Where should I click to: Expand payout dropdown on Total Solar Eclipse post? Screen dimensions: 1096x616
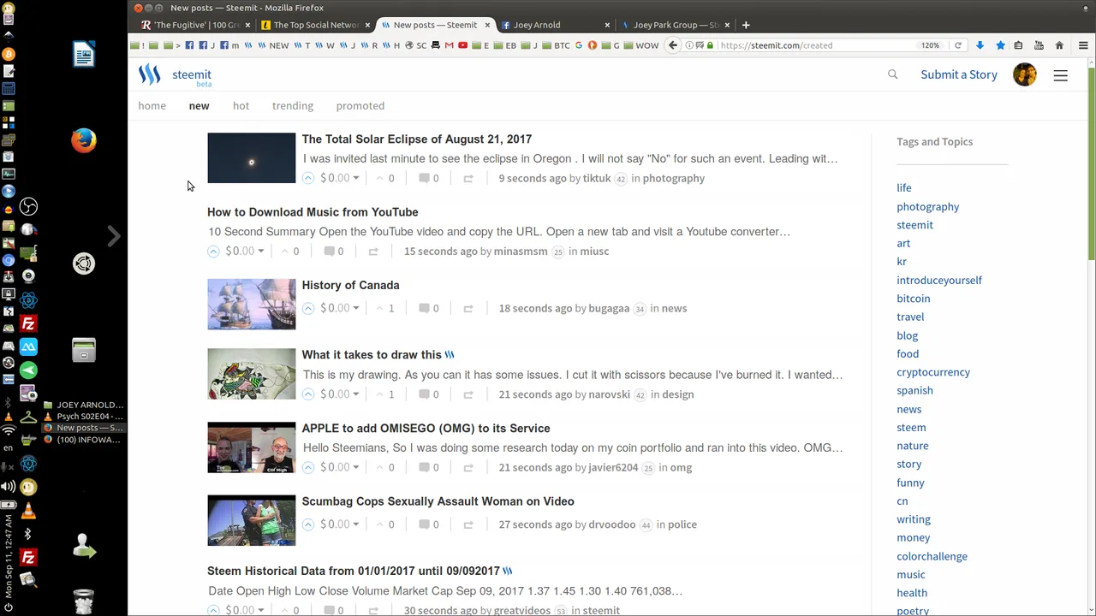click(356, 179)
